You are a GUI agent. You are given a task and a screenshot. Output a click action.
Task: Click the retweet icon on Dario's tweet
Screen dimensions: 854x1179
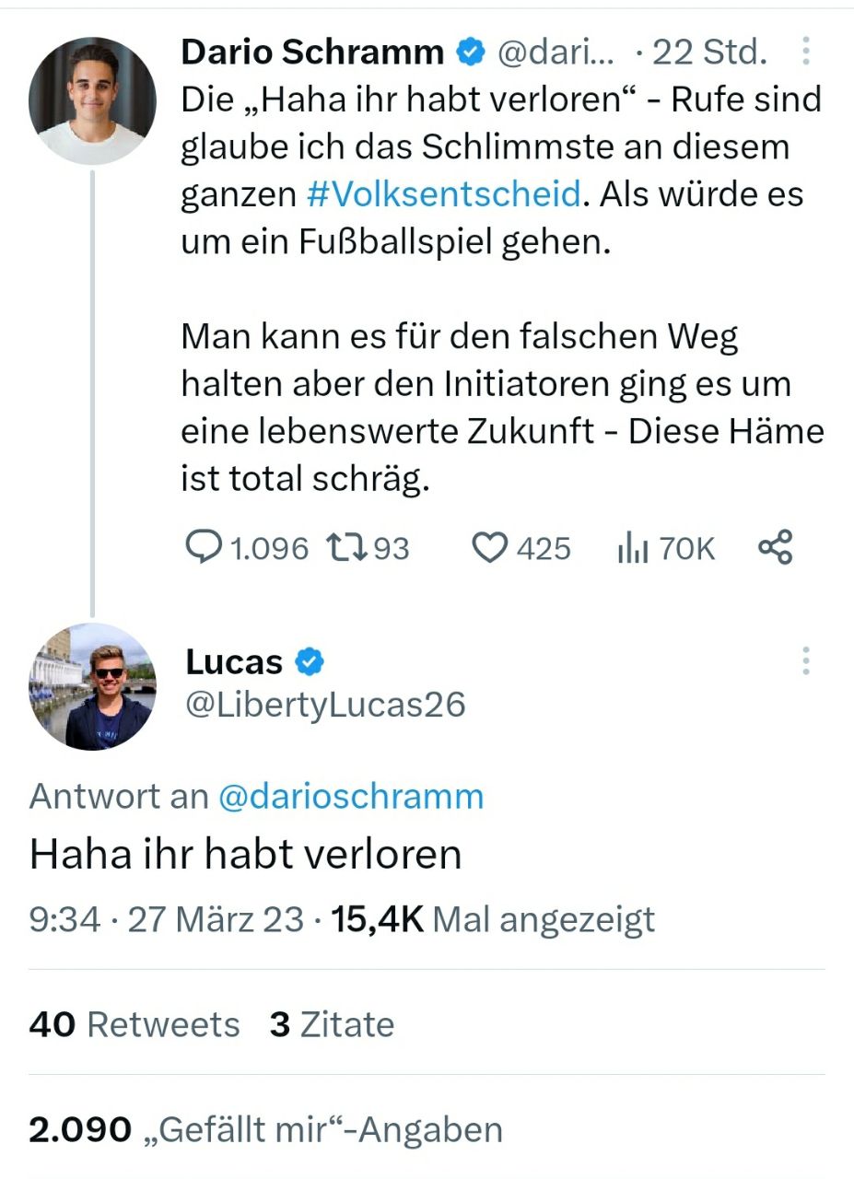346,549
